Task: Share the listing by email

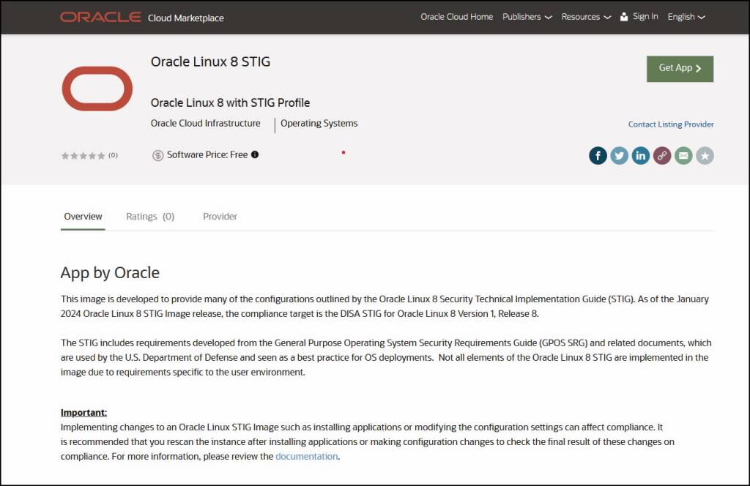Action: (x=683, y=155)
